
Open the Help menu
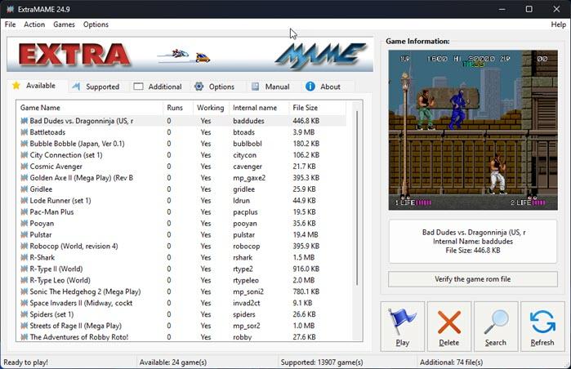[x=558, y=24]
